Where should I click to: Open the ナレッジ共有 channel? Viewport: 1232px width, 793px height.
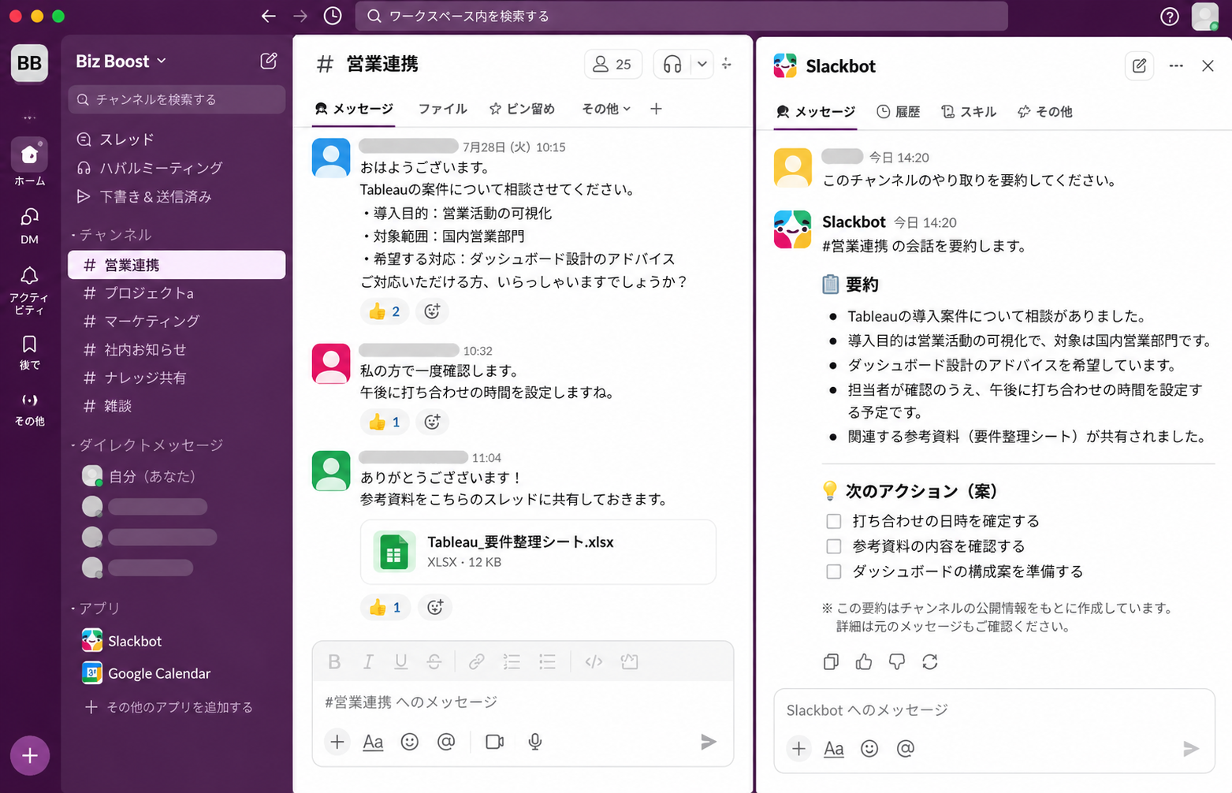(x=177, y=378)
